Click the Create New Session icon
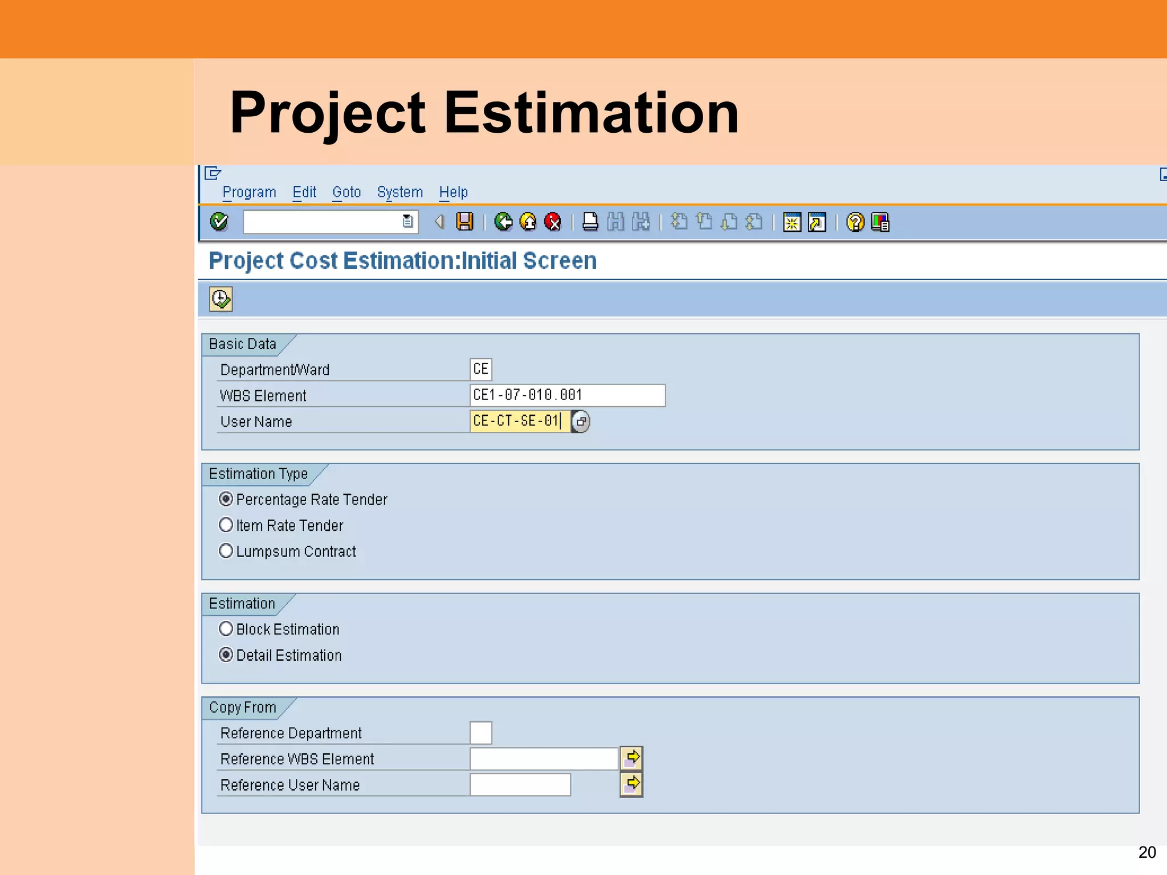This screenshot has width=1167, height=875. point(792,222)
